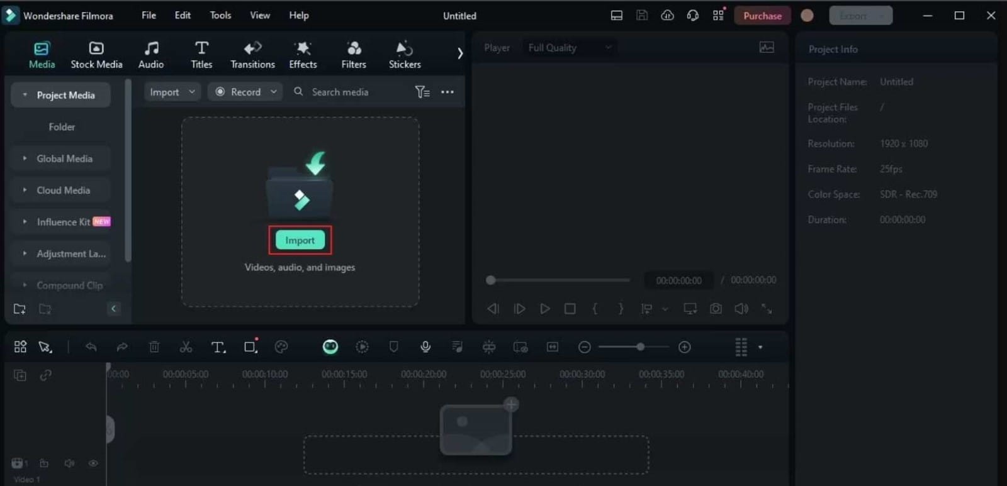Open the voiceover microphone recorder
The height and width of the screenshot is (486, 1007).
coord(425,347)
